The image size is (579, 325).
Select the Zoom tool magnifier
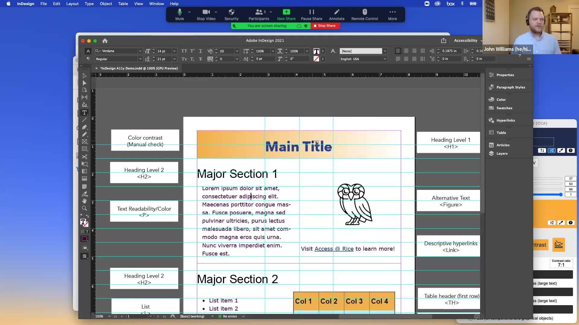84,208
